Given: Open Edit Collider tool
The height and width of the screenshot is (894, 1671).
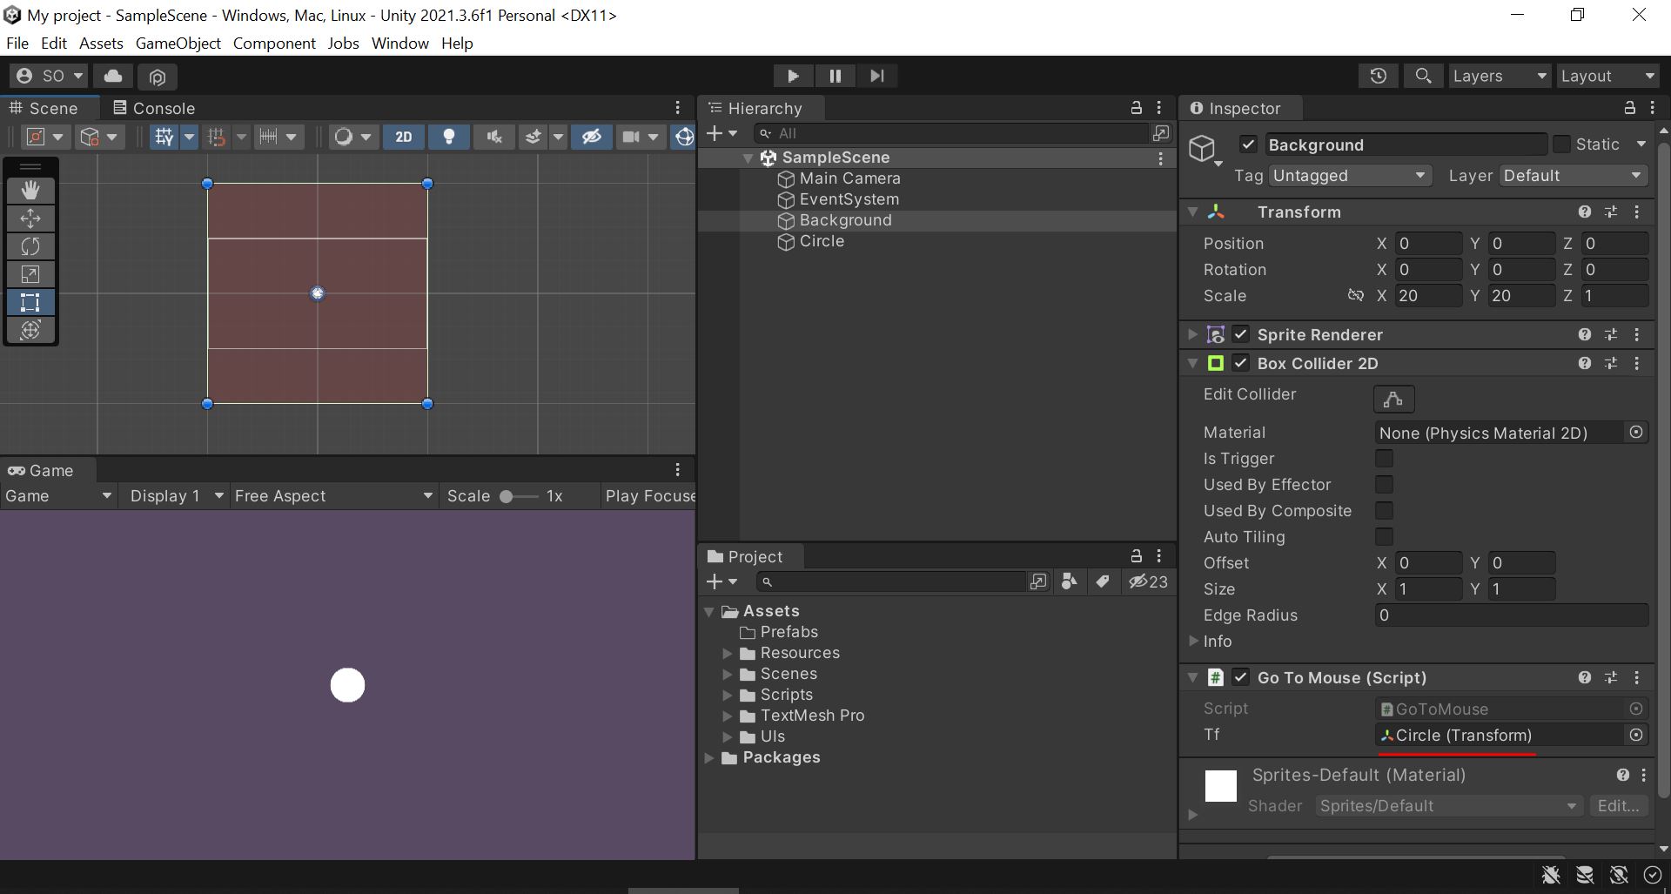Looking at the screenshot, I should tap(1393, 399).
